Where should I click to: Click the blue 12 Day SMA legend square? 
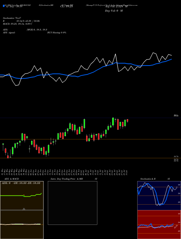click(x=4, y=6)
